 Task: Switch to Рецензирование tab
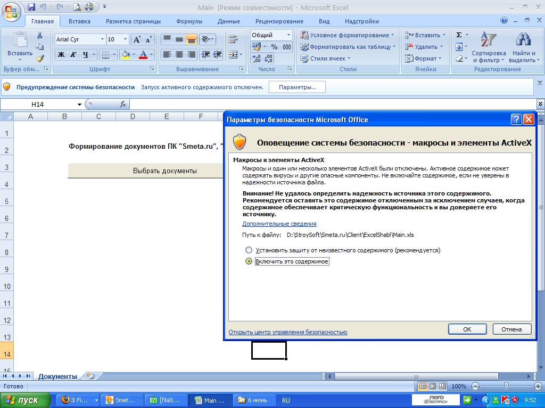pyautogui.click(x=279, y=21)
